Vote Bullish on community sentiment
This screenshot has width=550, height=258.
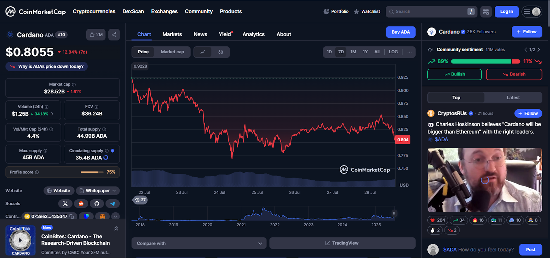pyautogui.click(x=454, y=74)
